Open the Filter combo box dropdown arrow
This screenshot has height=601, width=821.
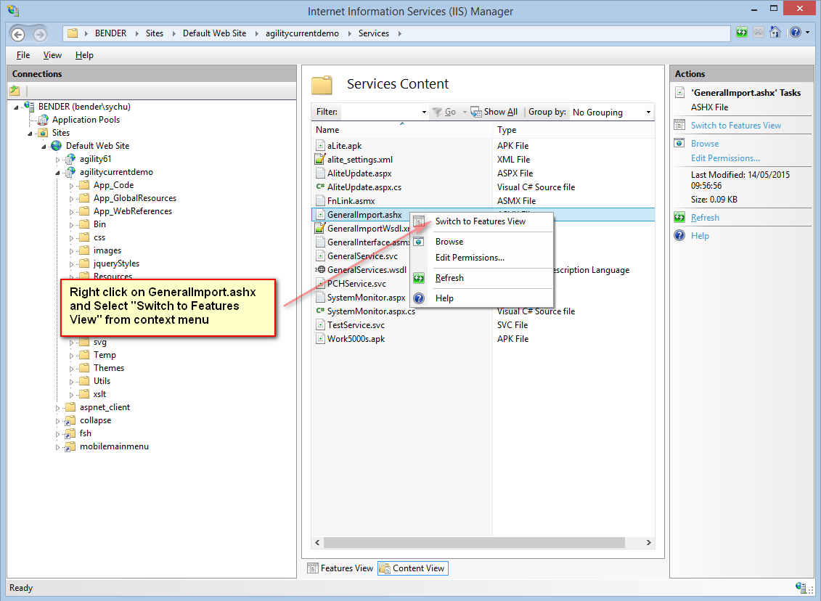[x=424, y=113]
